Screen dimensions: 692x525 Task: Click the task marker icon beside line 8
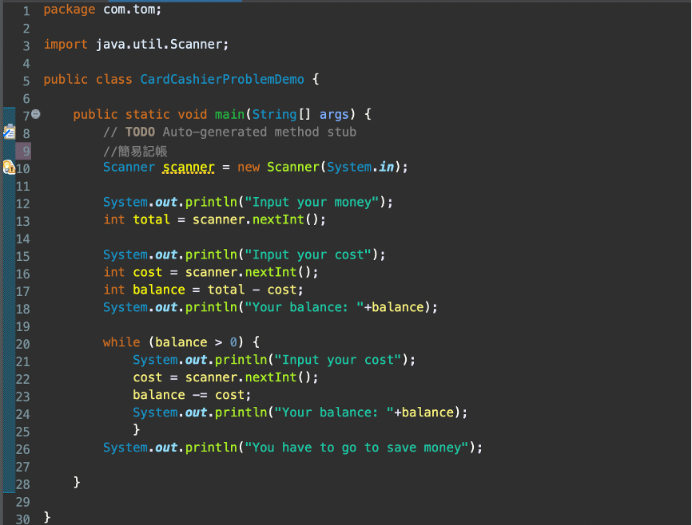[x=10, y=132]
